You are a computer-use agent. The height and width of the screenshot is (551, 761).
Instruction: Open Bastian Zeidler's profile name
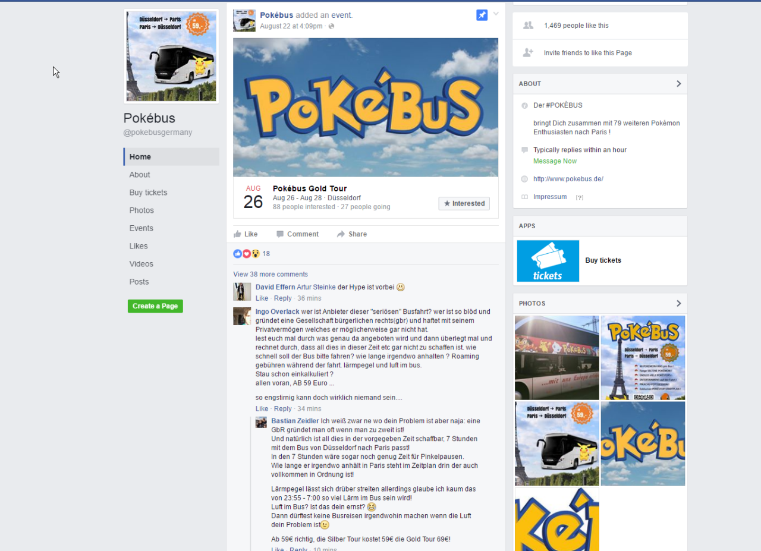coord(295,421)
